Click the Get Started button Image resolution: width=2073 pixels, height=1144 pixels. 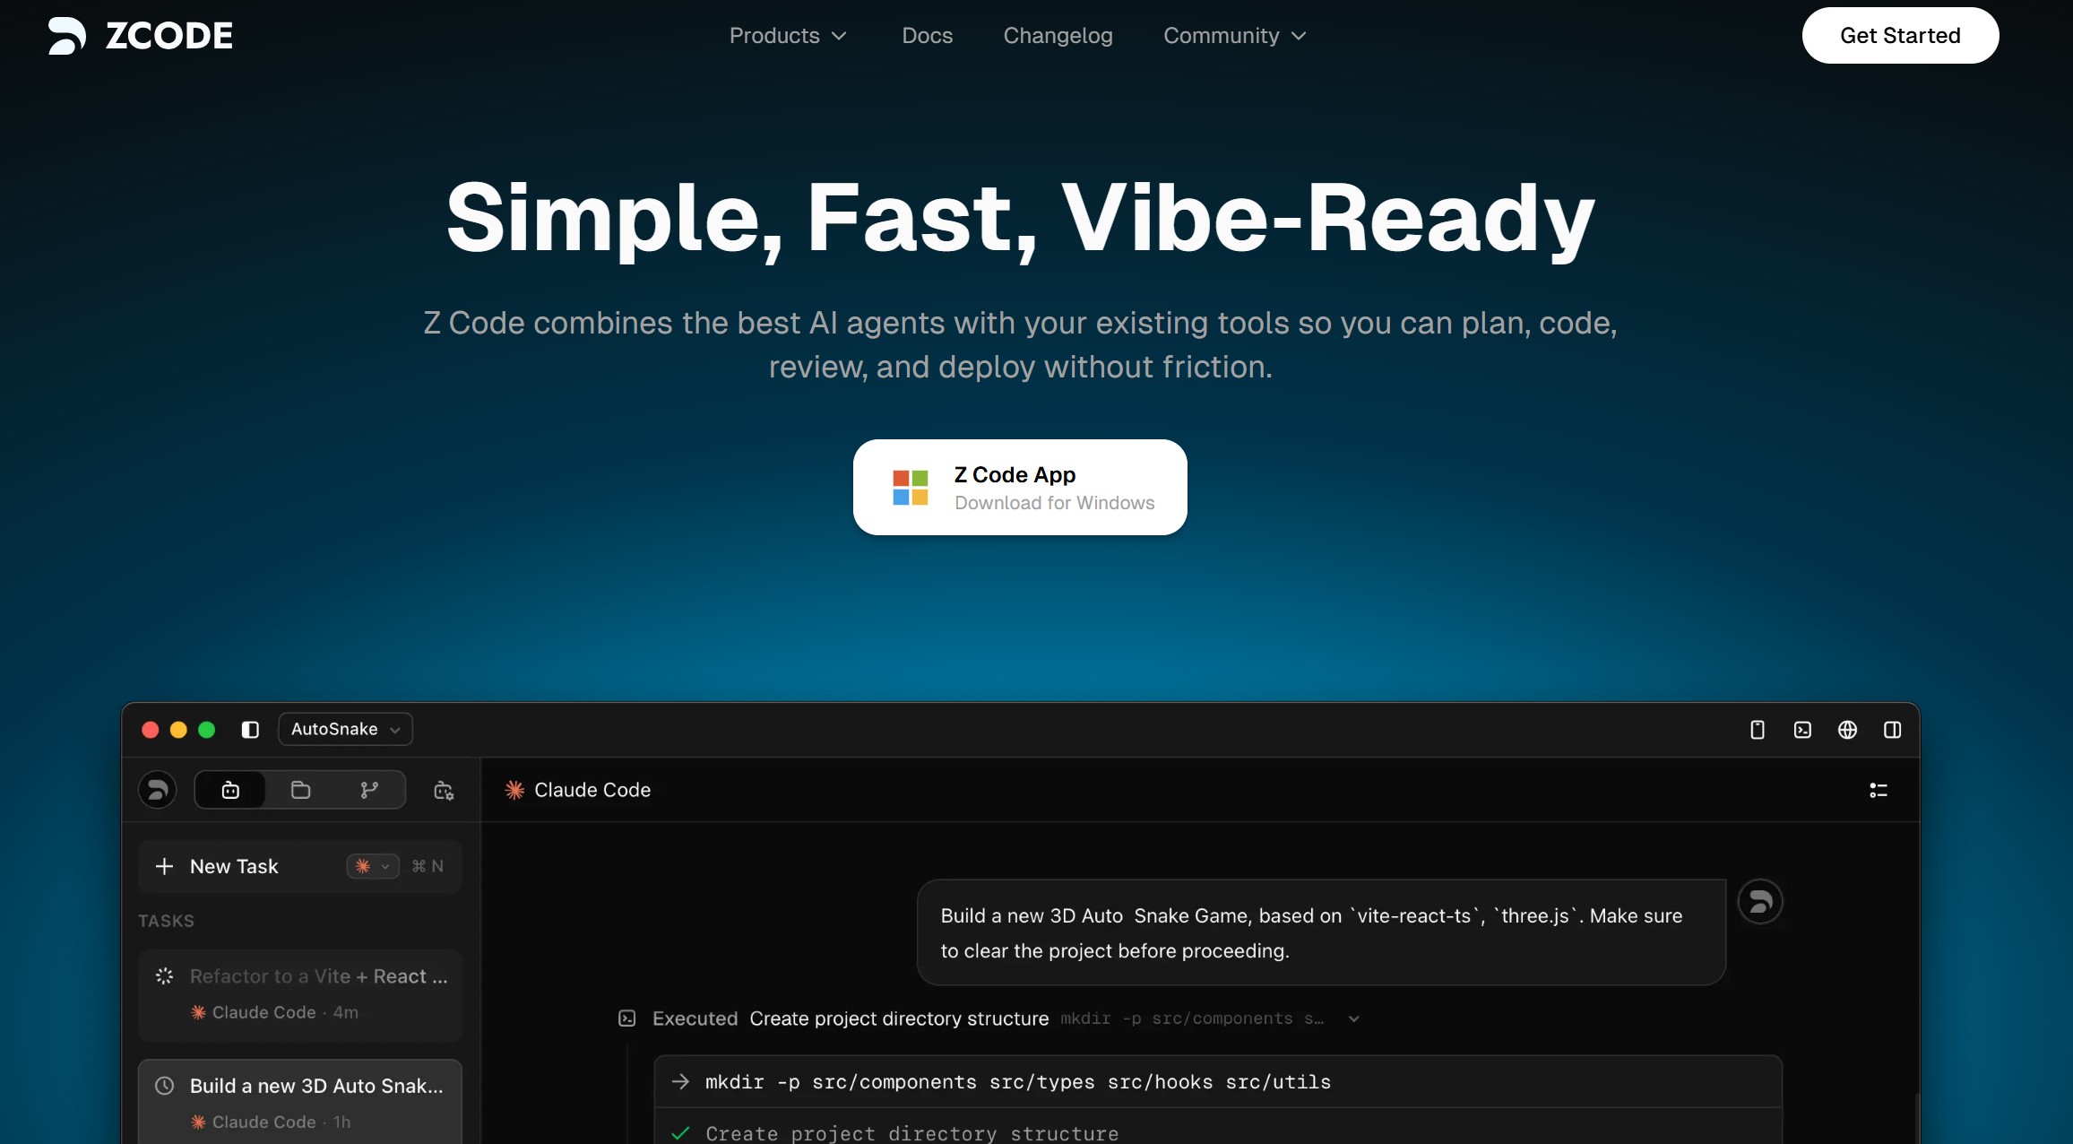click(x=1900, y=36)
